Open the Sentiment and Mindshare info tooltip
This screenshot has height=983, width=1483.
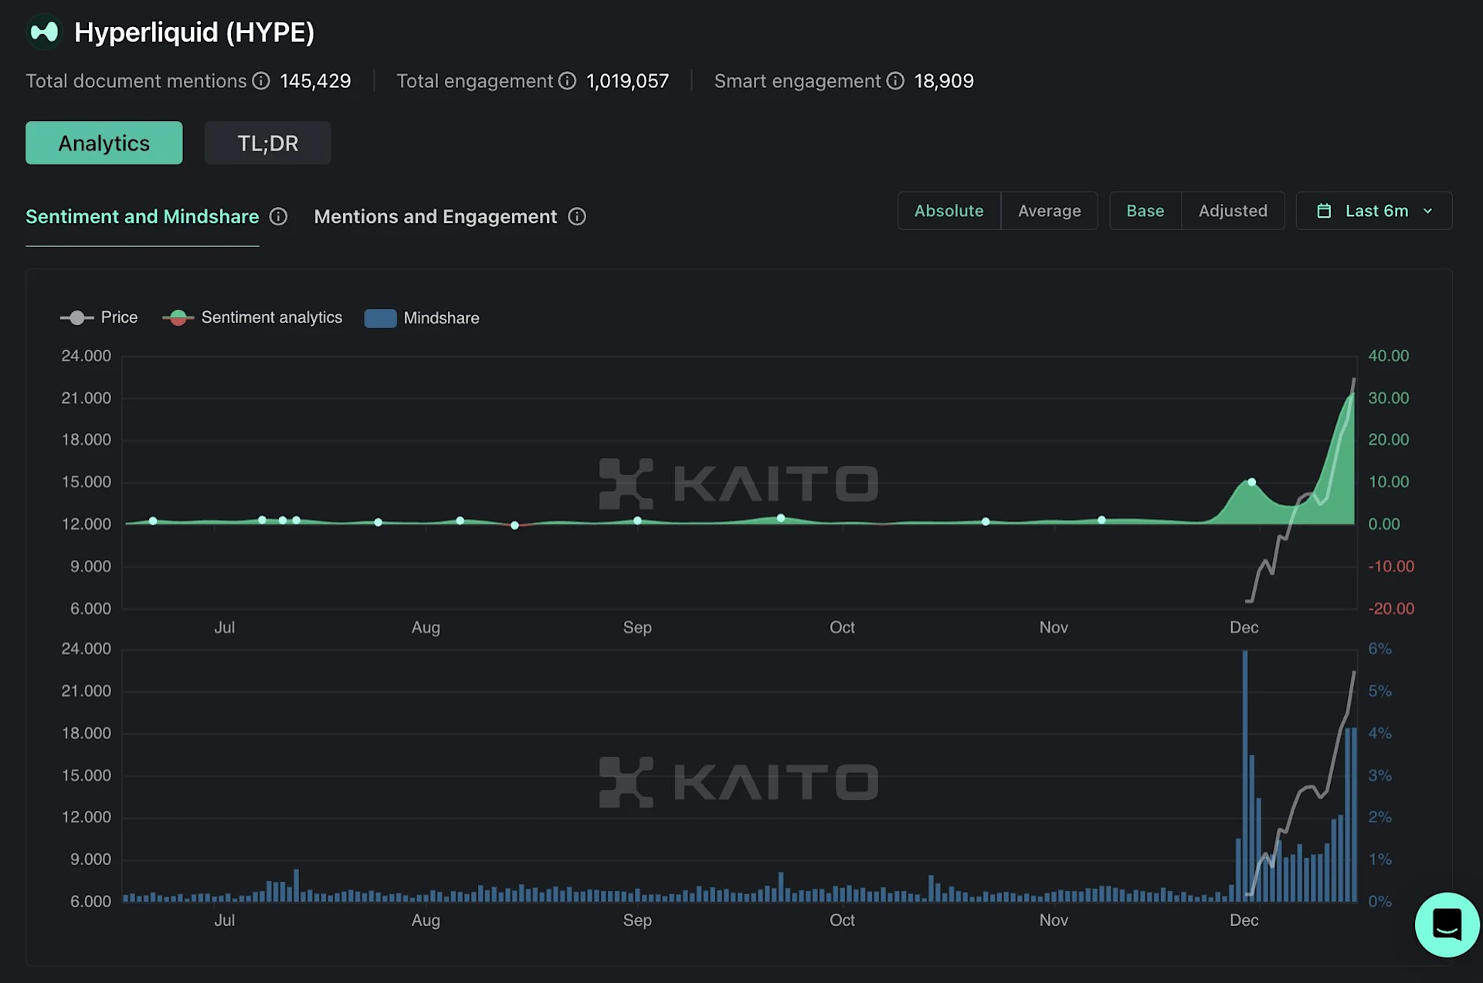coord(278,216)
